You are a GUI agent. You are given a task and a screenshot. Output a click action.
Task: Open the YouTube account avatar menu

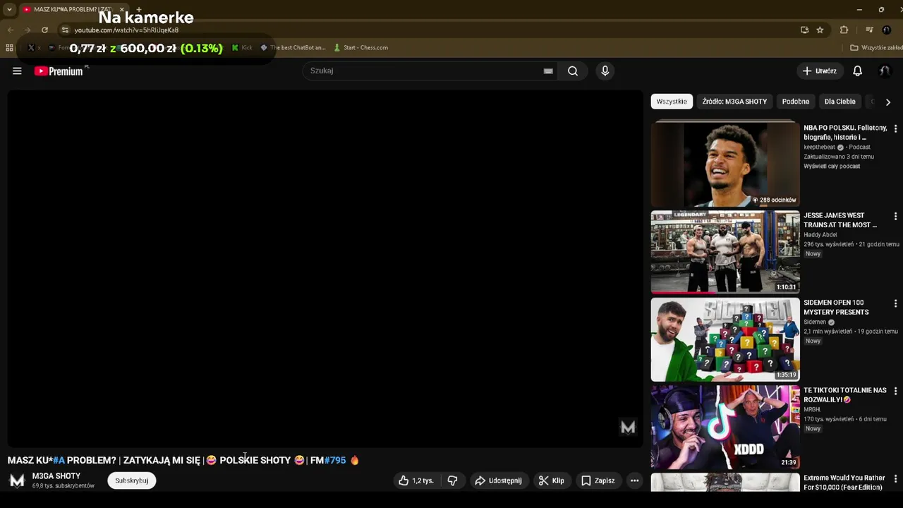point(885,71)
